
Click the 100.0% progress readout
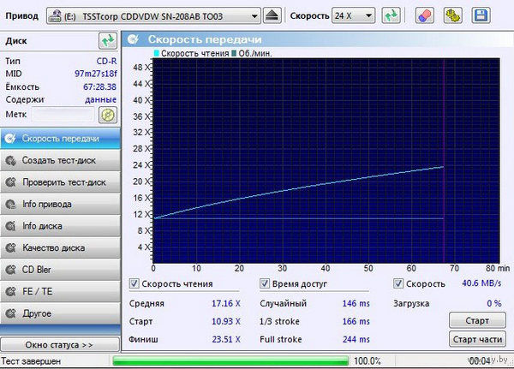coord(368,361)
